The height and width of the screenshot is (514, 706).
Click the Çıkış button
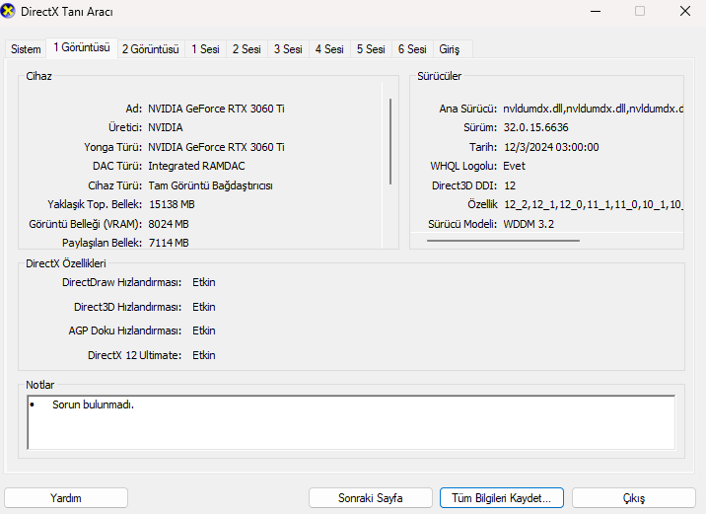[634, 498]
